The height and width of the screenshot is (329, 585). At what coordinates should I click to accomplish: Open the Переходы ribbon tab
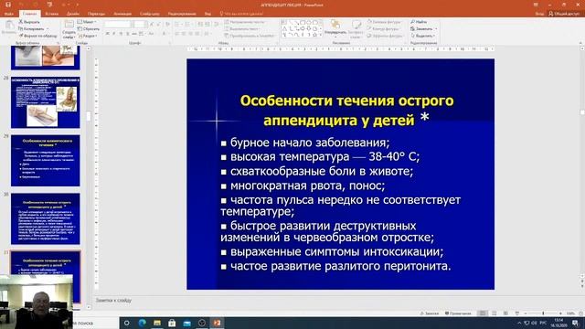(96, 14)
